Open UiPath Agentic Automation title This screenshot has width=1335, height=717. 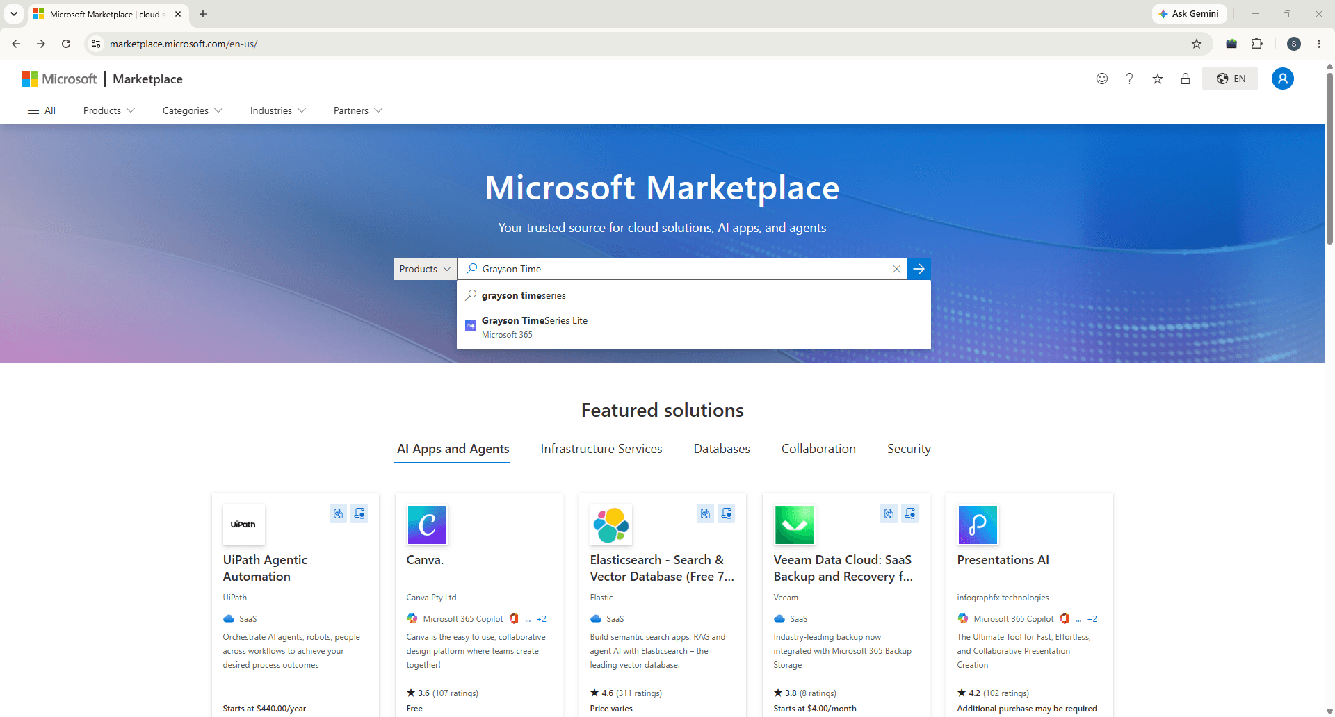265,568
